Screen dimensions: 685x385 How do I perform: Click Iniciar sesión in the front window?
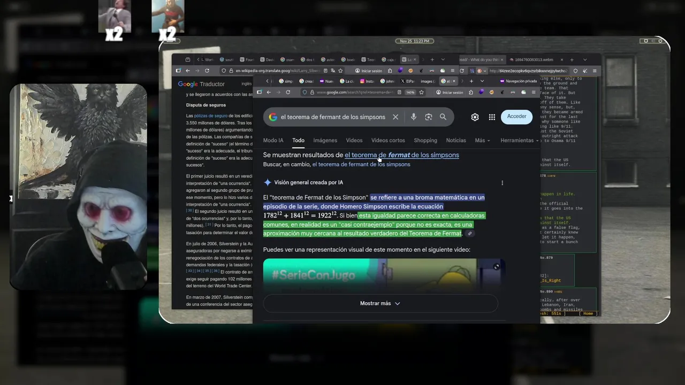click(x=450, y=92)
